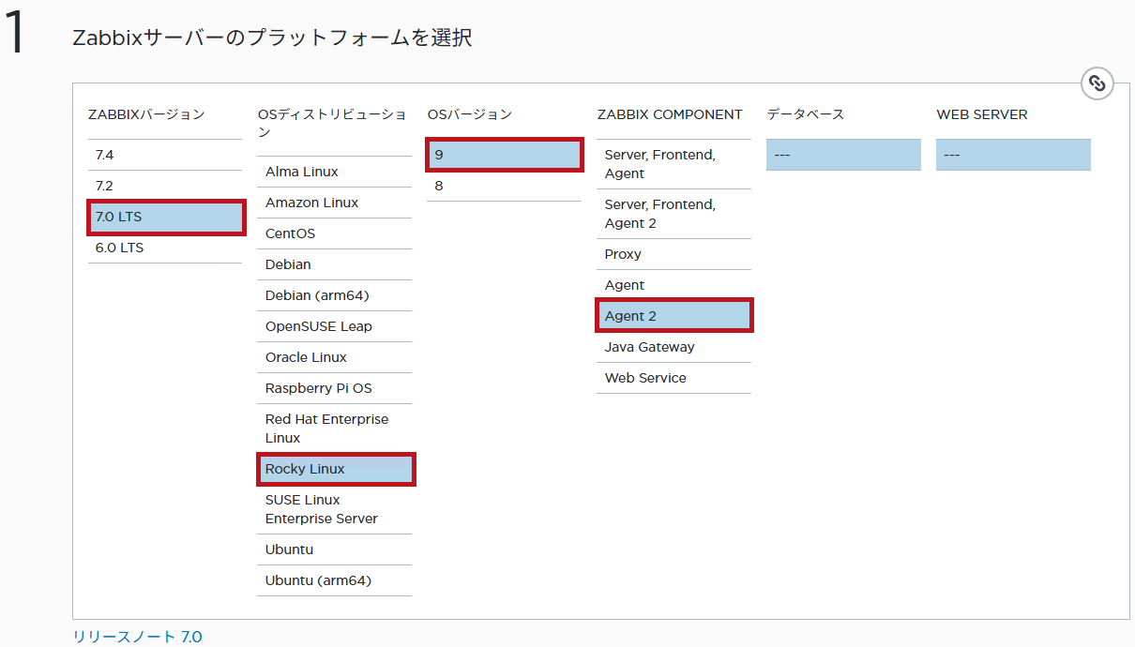1135x647 pixels.
Task: Select Zabbix version 7.2
Action: (x=165, y=186)
